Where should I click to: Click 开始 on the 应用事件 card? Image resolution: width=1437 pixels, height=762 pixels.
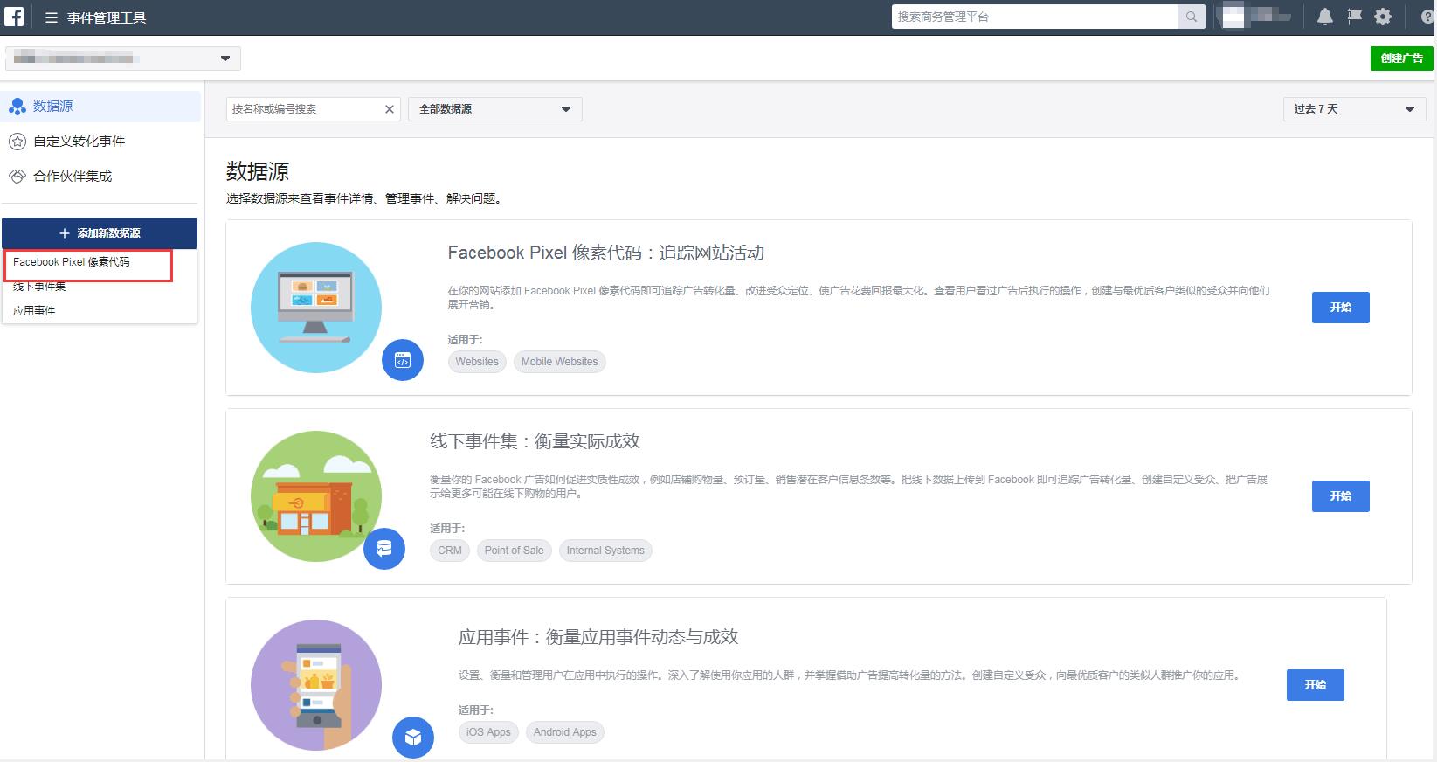click(1315, 685)
